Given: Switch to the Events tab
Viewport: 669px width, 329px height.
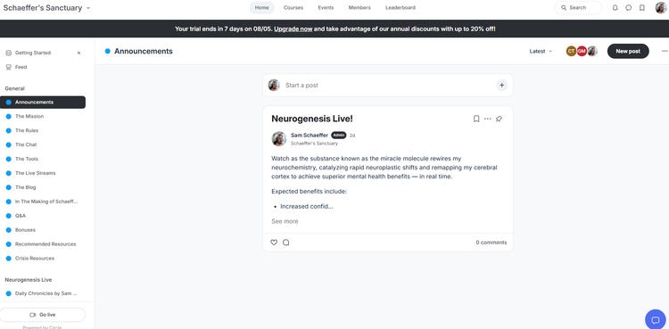Looking at the screenshot, I should click(326, 8).
